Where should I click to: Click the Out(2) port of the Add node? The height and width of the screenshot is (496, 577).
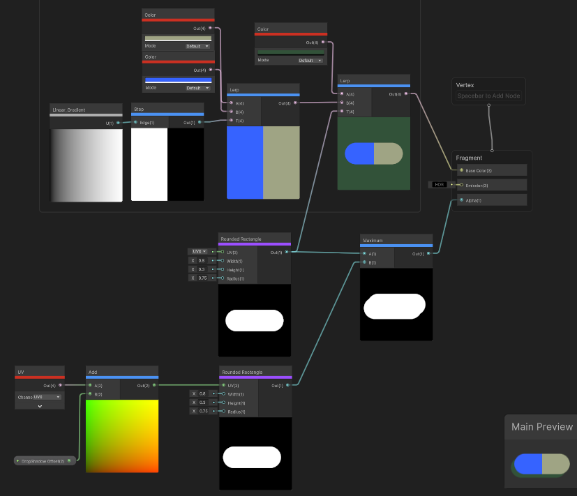(154, 385)
